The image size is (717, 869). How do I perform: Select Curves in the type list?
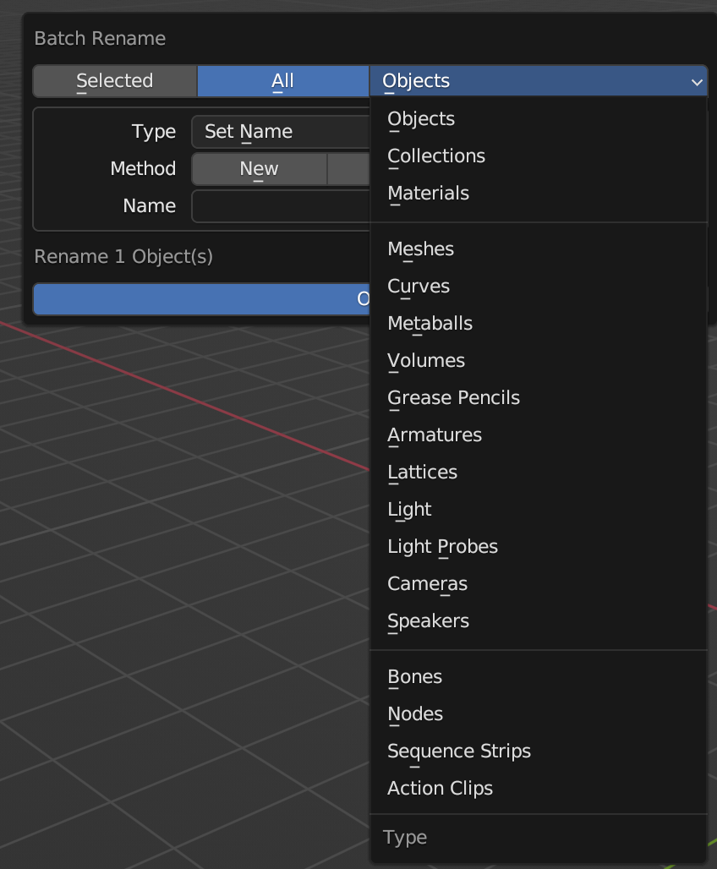tap(419, 287)
